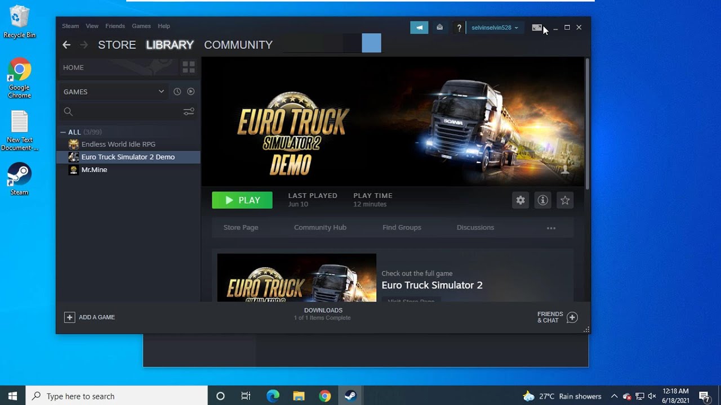
Task: Show hidden system tray icons
Action: (x=614, y=396)
